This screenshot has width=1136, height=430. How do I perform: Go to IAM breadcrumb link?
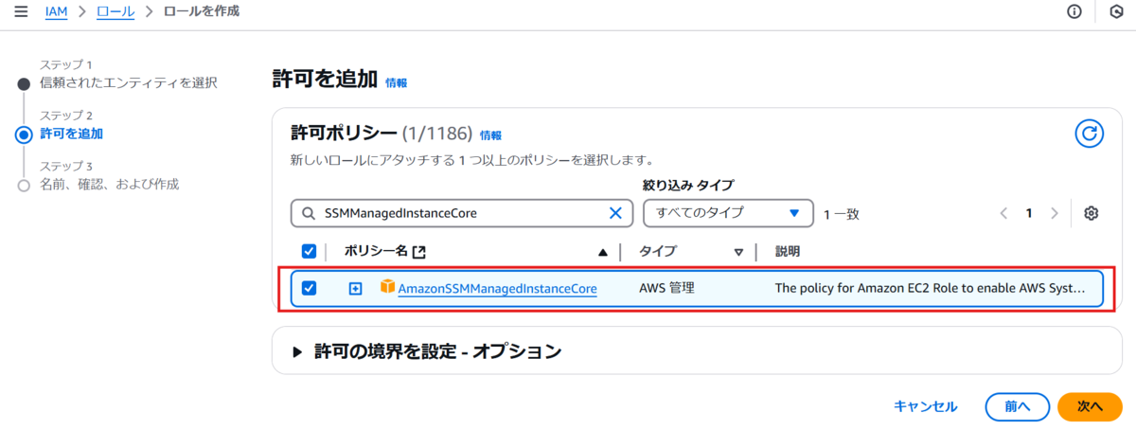[x=56, y=11]
